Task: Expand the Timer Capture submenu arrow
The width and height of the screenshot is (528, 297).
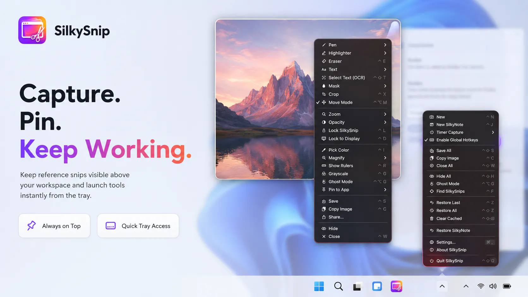Action: click(x=493, y=132)
